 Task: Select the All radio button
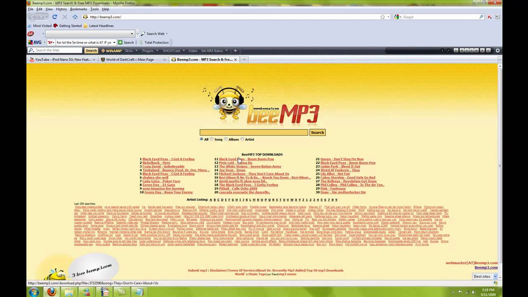pos(201,139)
